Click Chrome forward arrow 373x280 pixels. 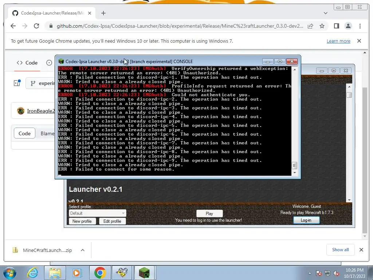point(25,26)
